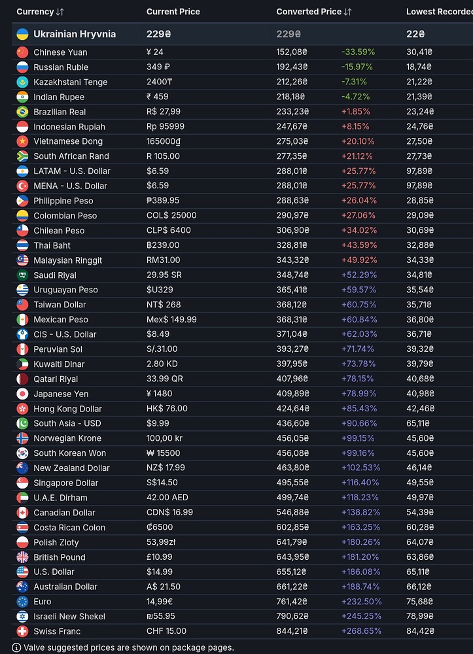Click the Israeli New Shekel row
473x654 pixels.
tap(69, 616)
